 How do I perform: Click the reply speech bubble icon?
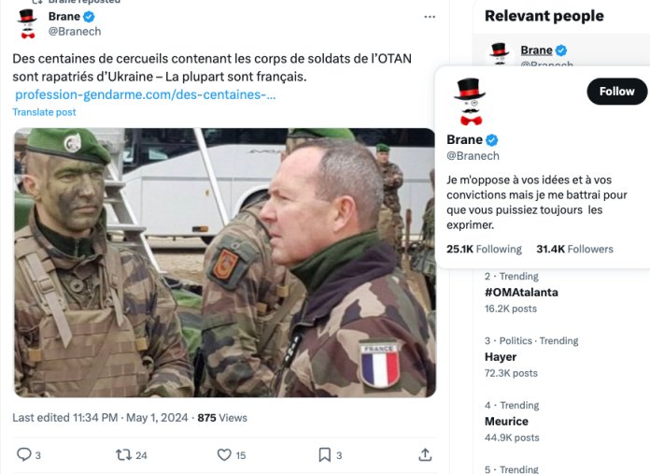[x=24, y=454]
